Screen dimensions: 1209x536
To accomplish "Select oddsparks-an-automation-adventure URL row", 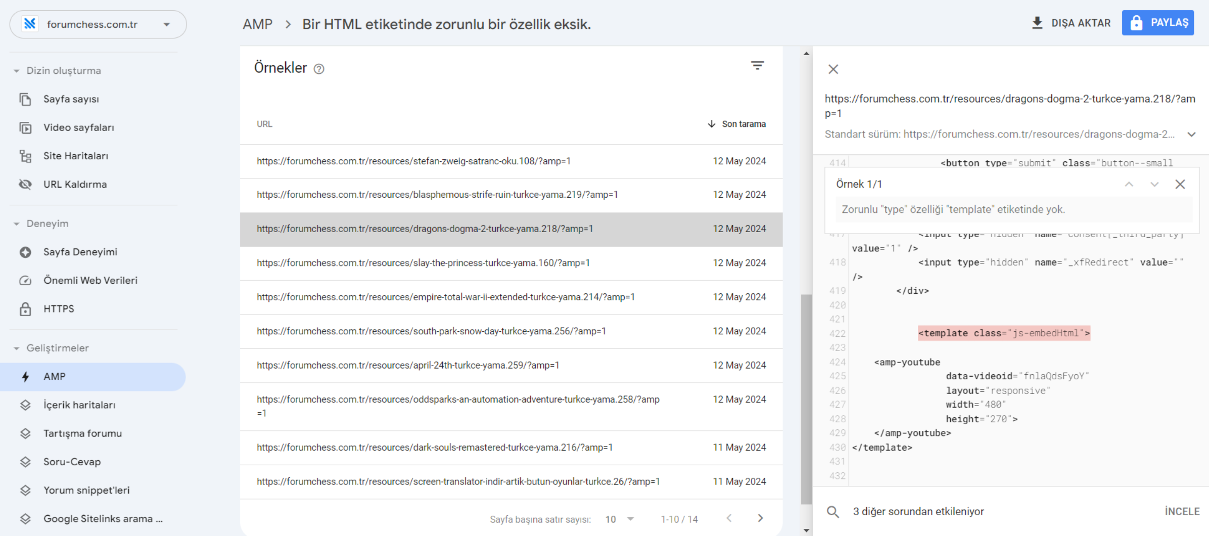I will (x=511, y=407).
